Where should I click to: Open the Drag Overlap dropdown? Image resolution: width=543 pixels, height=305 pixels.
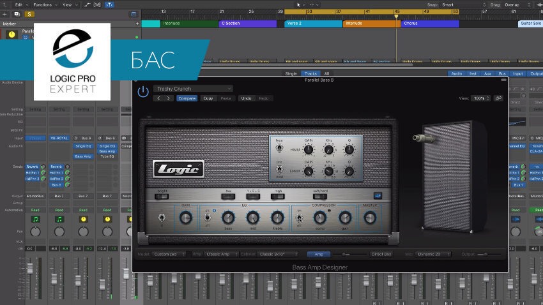(x=517, y=5)
